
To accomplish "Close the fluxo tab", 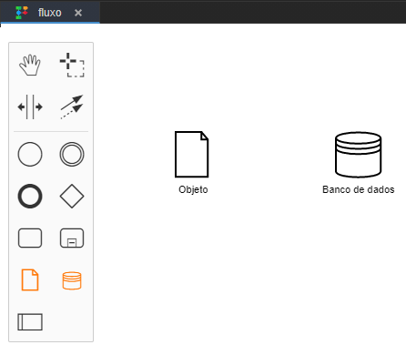I will 78,13.
